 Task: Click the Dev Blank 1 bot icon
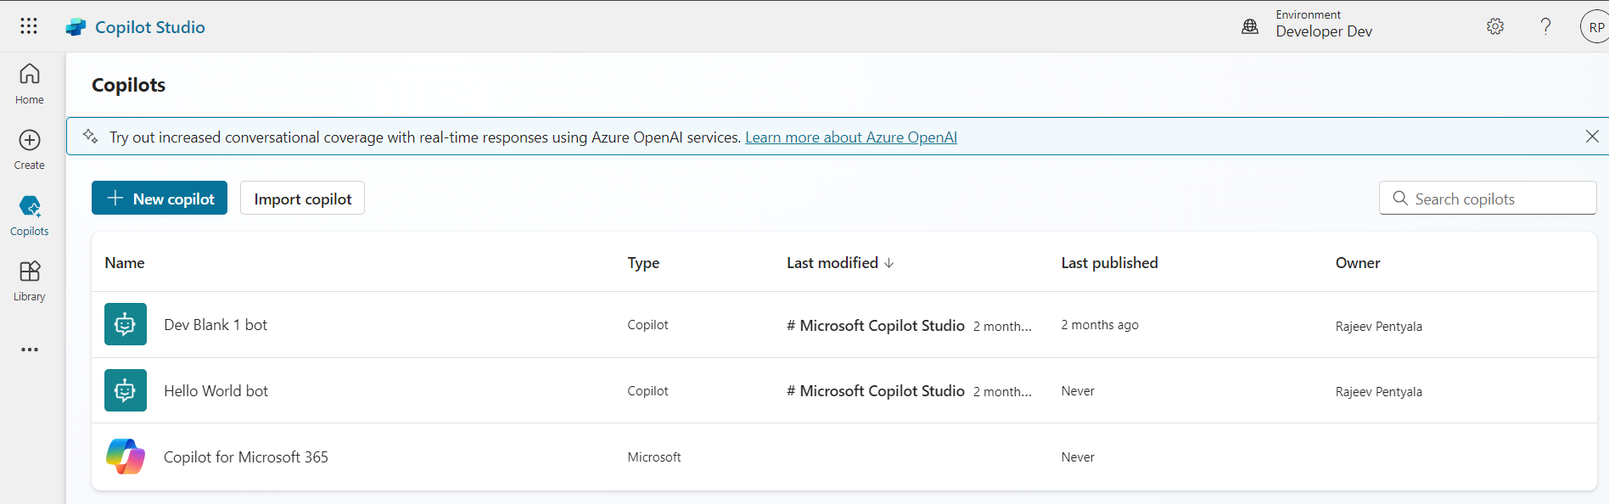coord(126,324)
